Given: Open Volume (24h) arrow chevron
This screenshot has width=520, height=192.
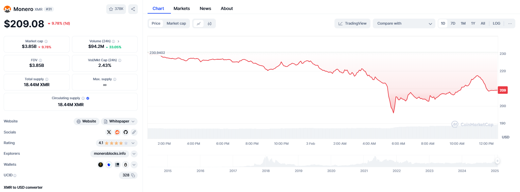Looking at the screenshot, I should tap(118, 41).
